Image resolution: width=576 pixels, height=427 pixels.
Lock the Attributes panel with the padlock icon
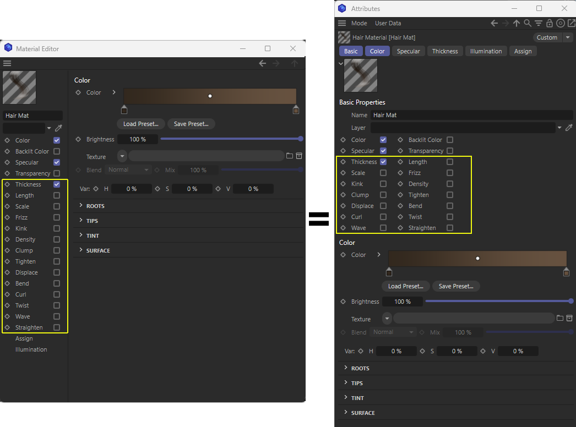(x=550, y=23)
